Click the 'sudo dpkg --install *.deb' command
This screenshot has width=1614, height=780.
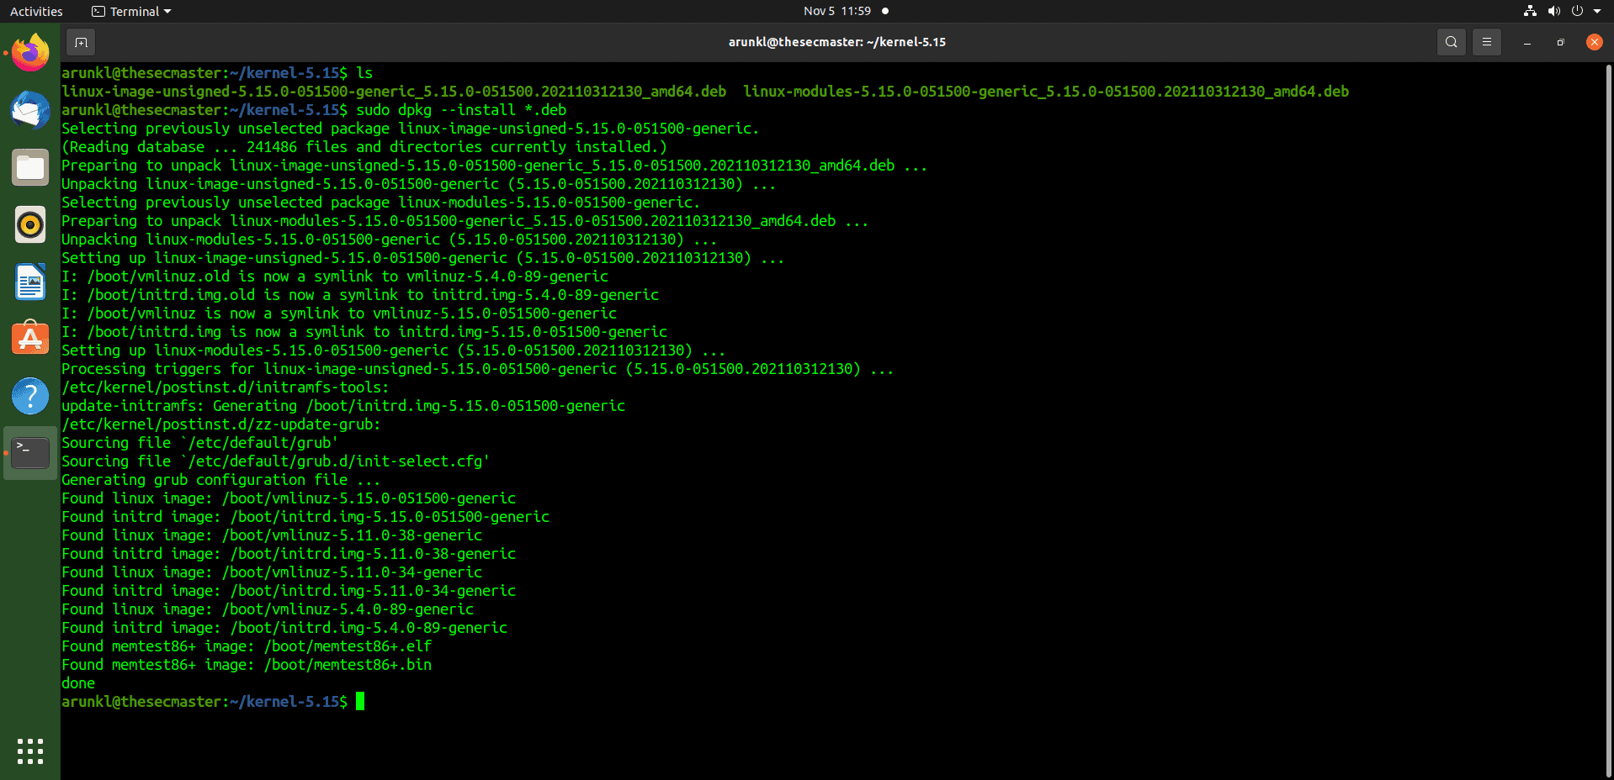tap(461, 110)
